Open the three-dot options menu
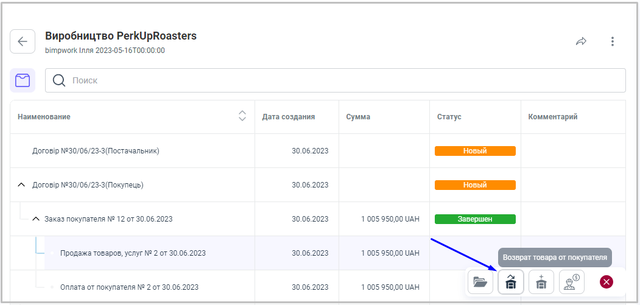Viewport: 640px width, 305px height. click(613, 41)
